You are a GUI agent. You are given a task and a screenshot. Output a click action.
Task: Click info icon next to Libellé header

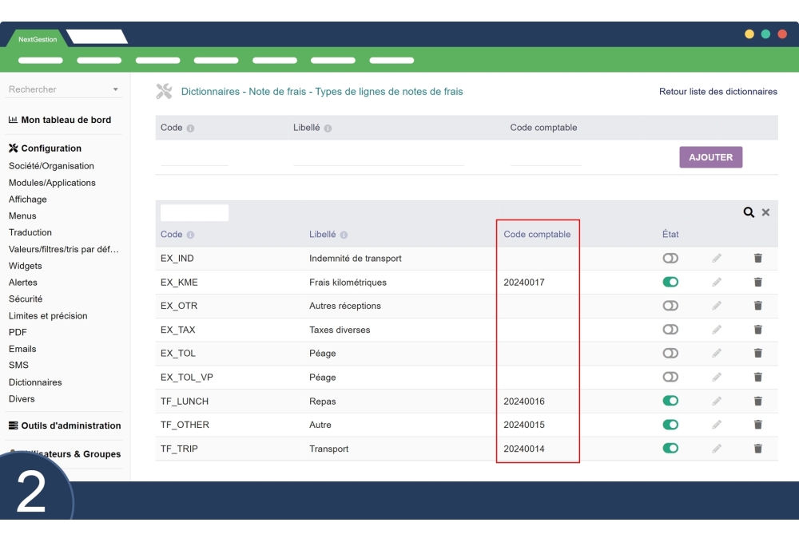tap(344, 235)
